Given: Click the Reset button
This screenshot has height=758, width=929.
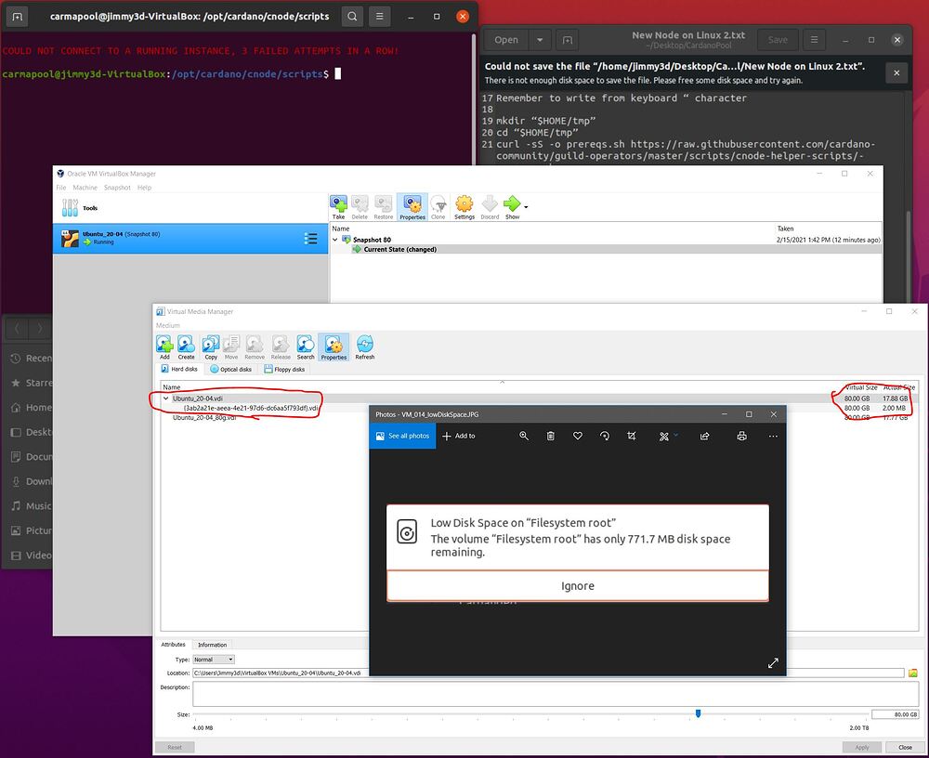Looking at the screenshot, I should click(175, 747).
